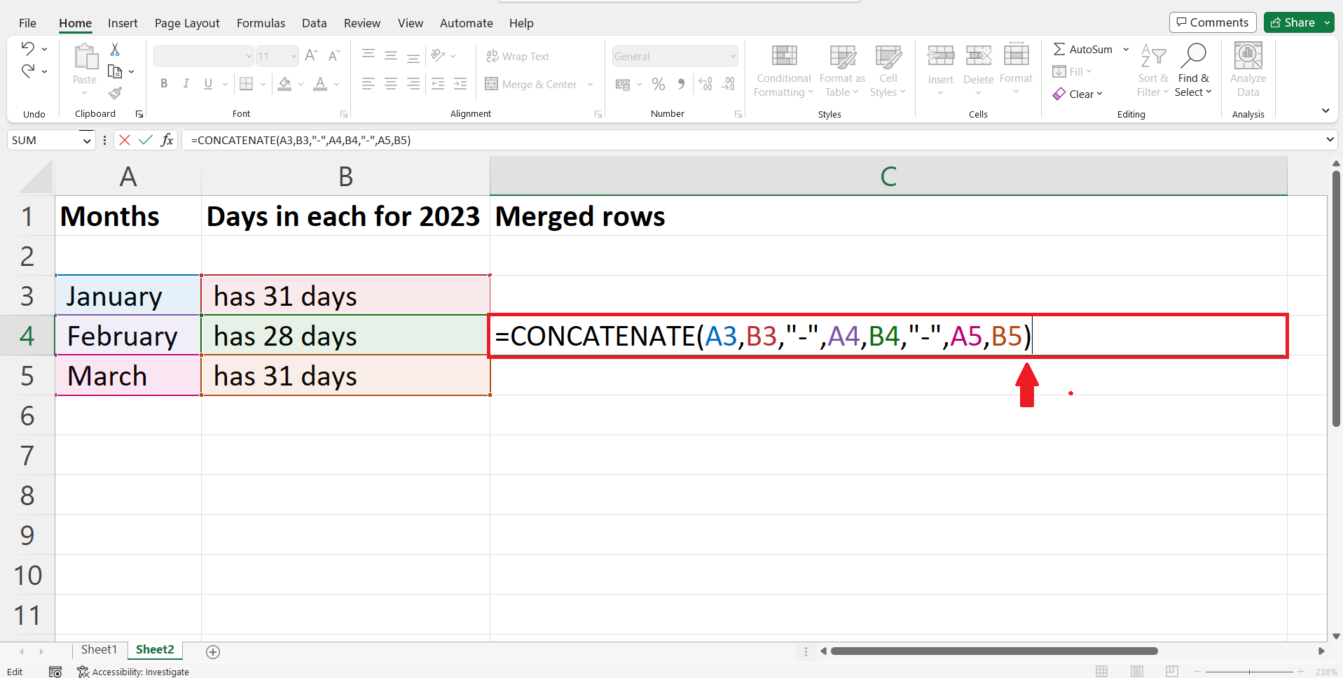Toggle bold formatting
Viewport: 1343px width, 678px height.
(163, 83)
